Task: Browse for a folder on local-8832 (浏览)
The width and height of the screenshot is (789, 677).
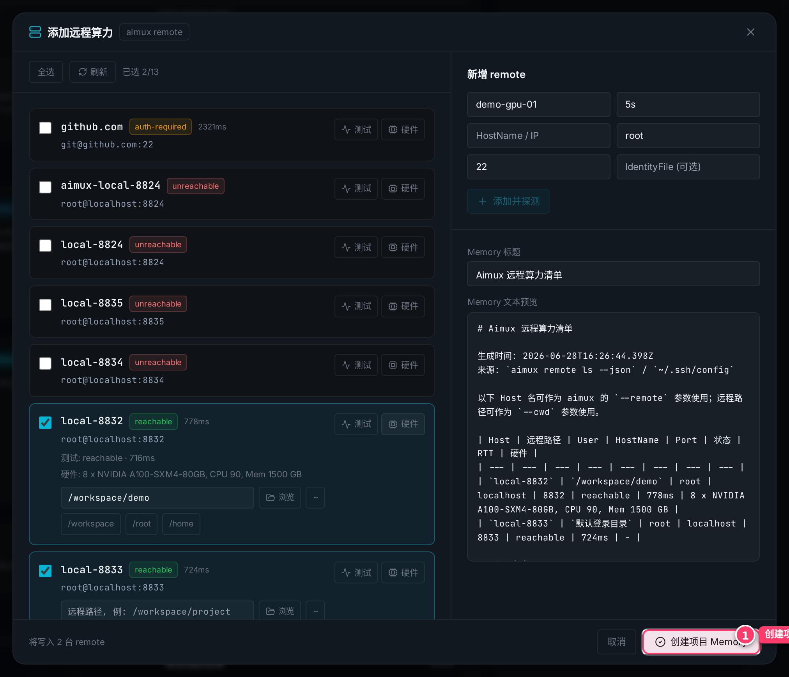Action: [280, 497]
